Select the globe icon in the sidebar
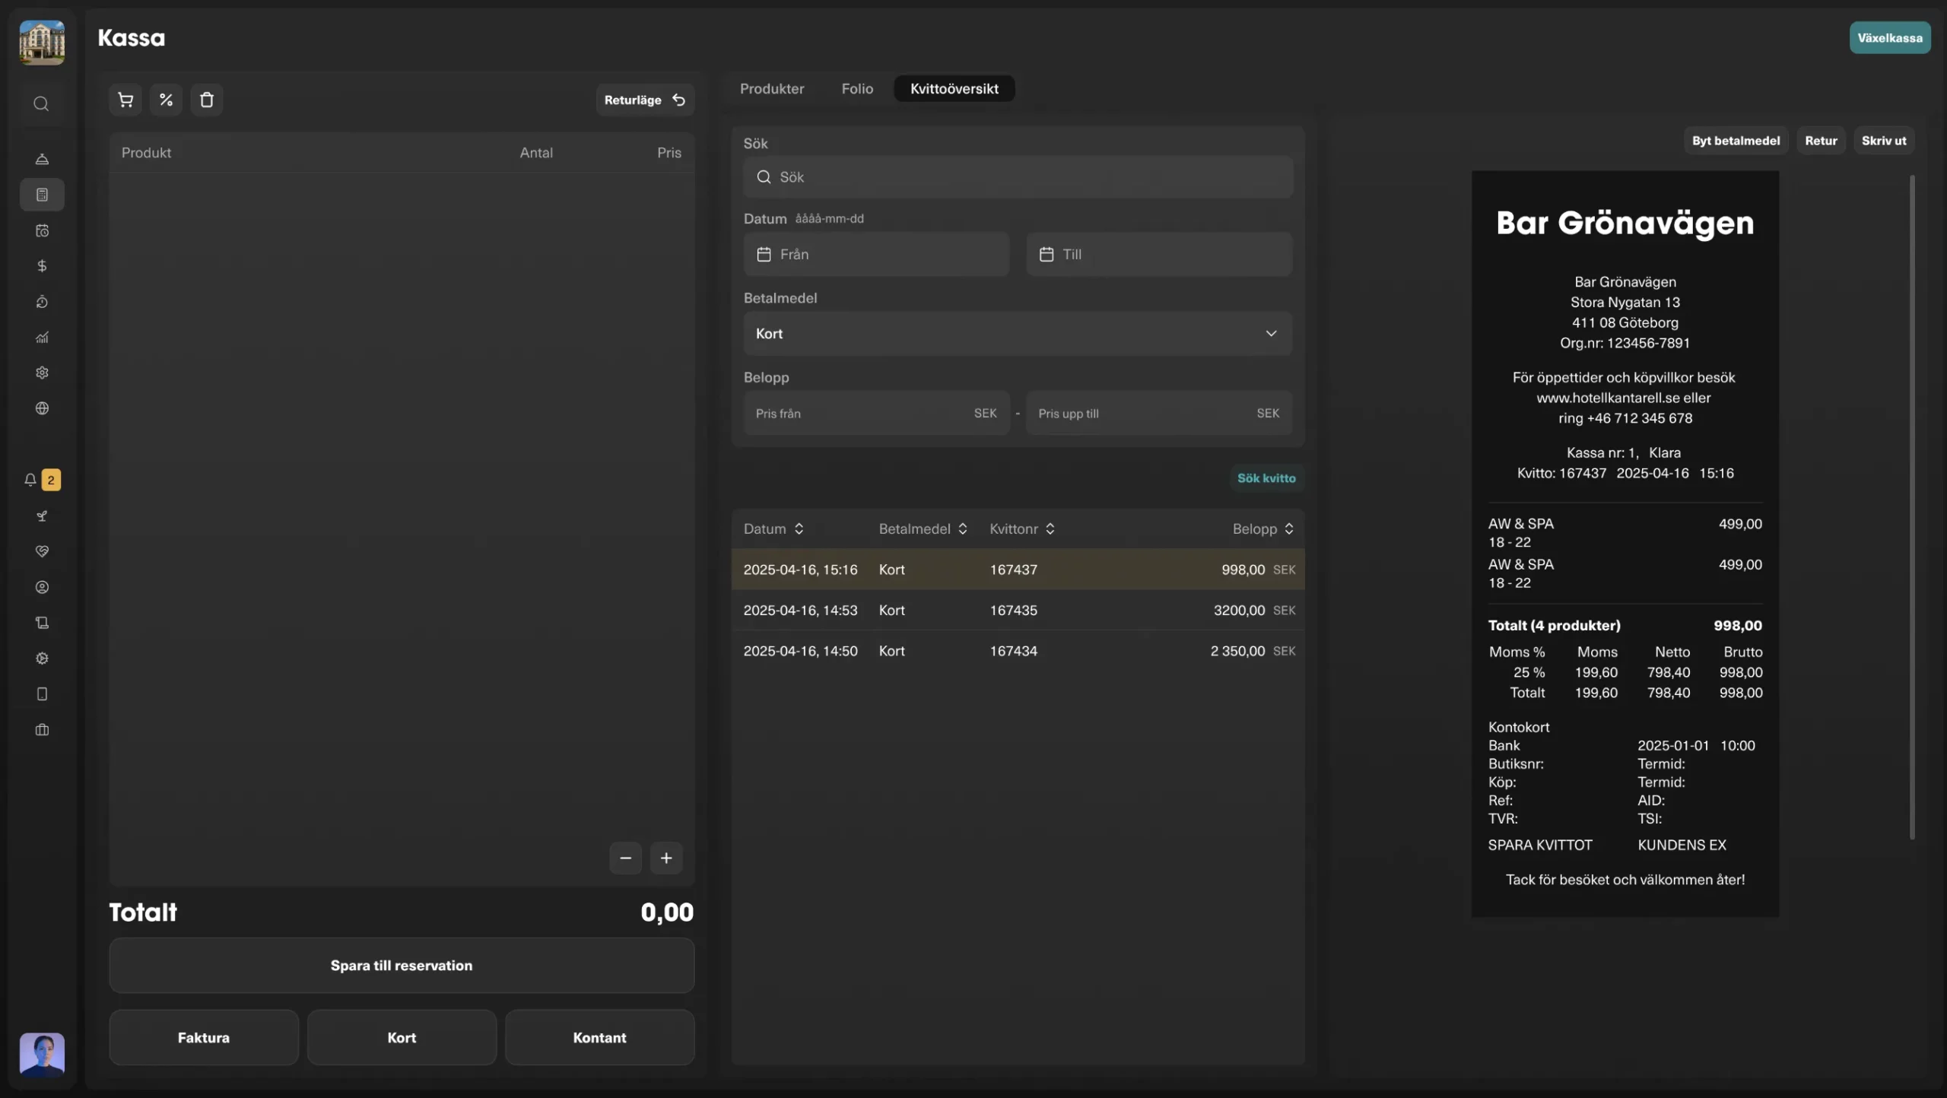This screenshot has height=1098, width=1947. click(x=42, y=408)
